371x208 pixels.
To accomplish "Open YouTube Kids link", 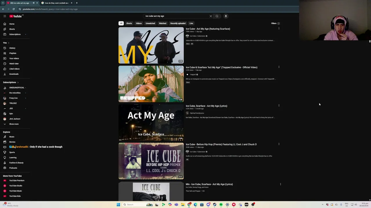I will (x=15, y=196).
